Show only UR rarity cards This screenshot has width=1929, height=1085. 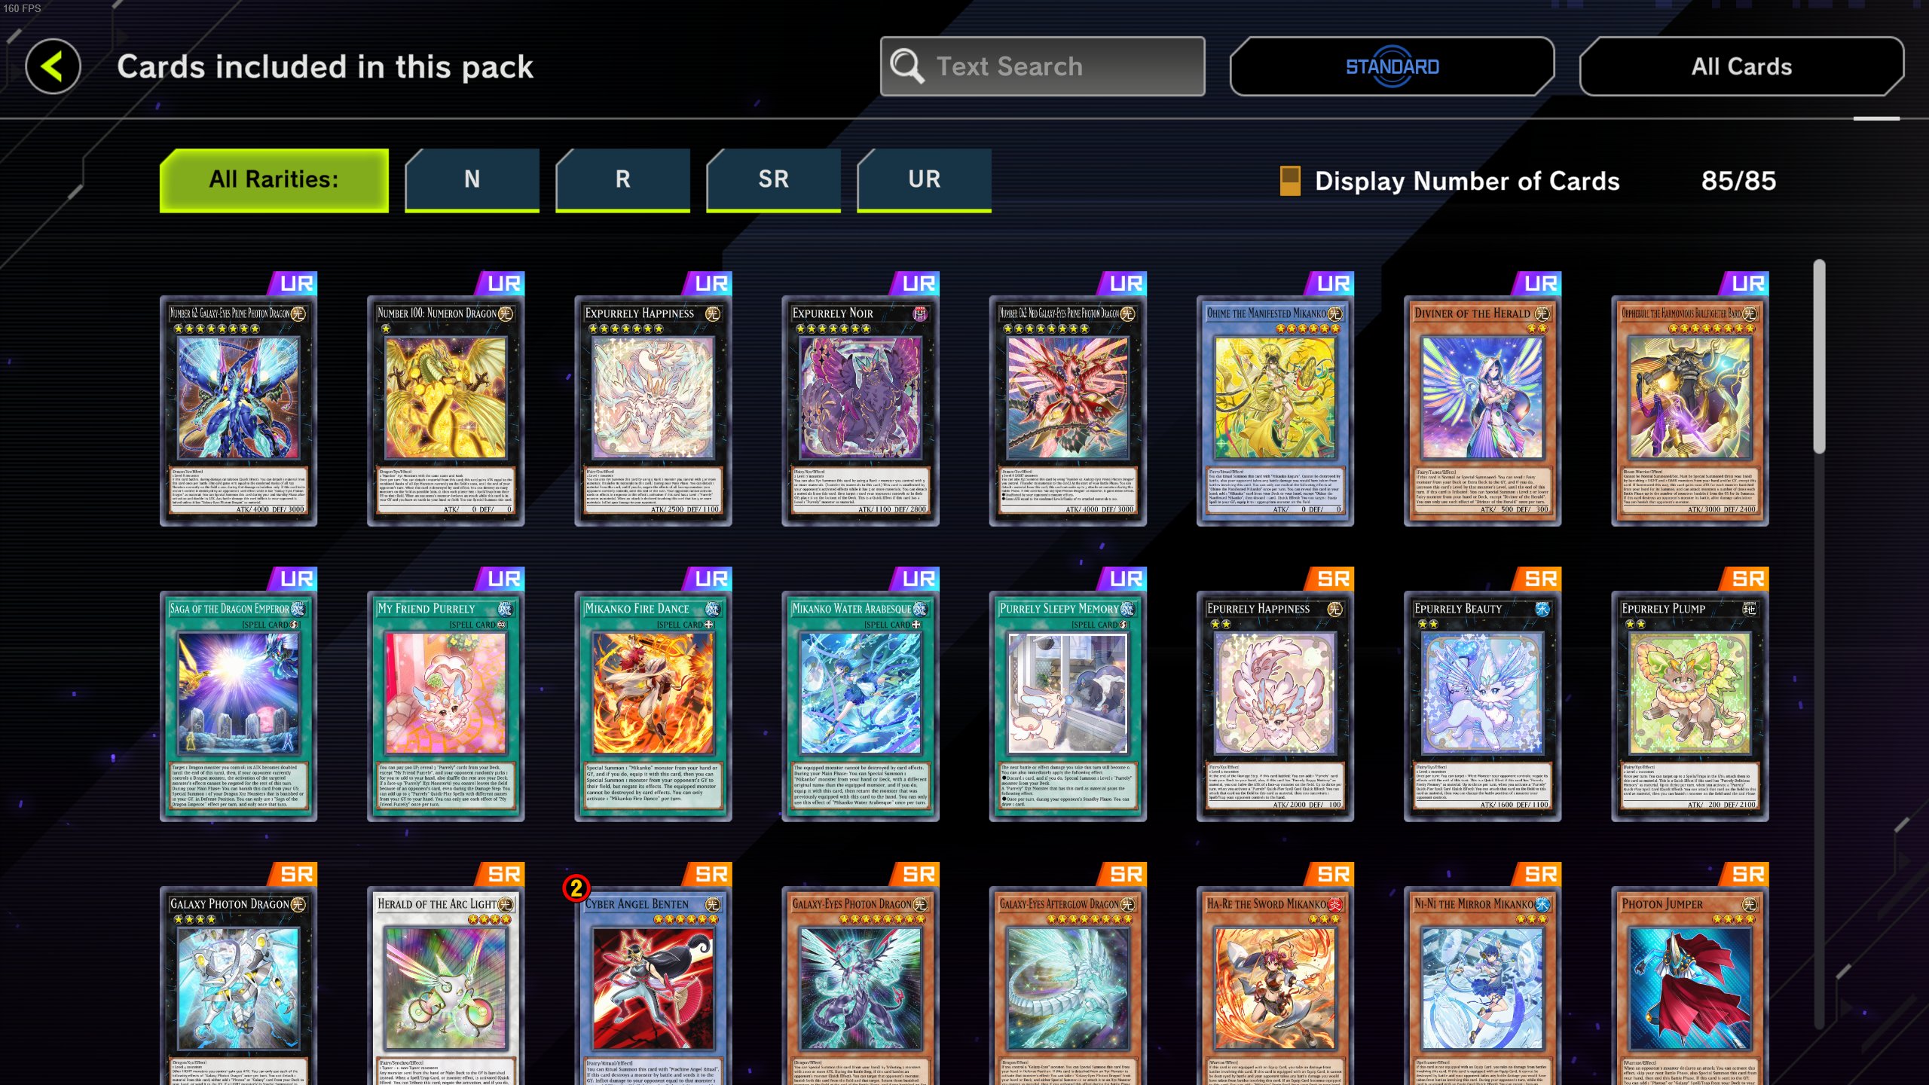[925, 180]
